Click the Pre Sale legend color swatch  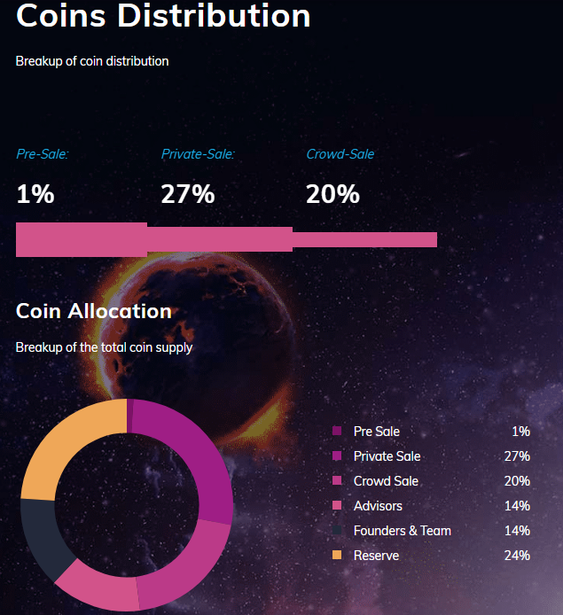coord(337,431)
